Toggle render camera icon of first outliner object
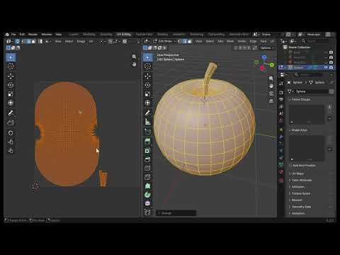 331,52
